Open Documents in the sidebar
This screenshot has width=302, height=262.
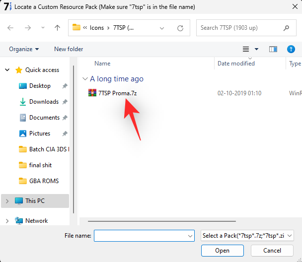44,118
